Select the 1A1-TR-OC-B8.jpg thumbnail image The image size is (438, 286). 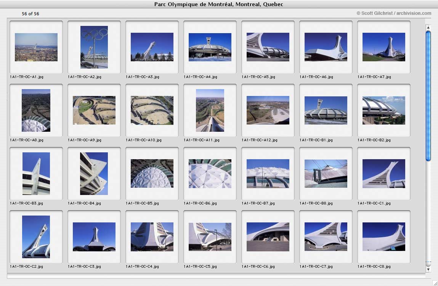point(326,174)
